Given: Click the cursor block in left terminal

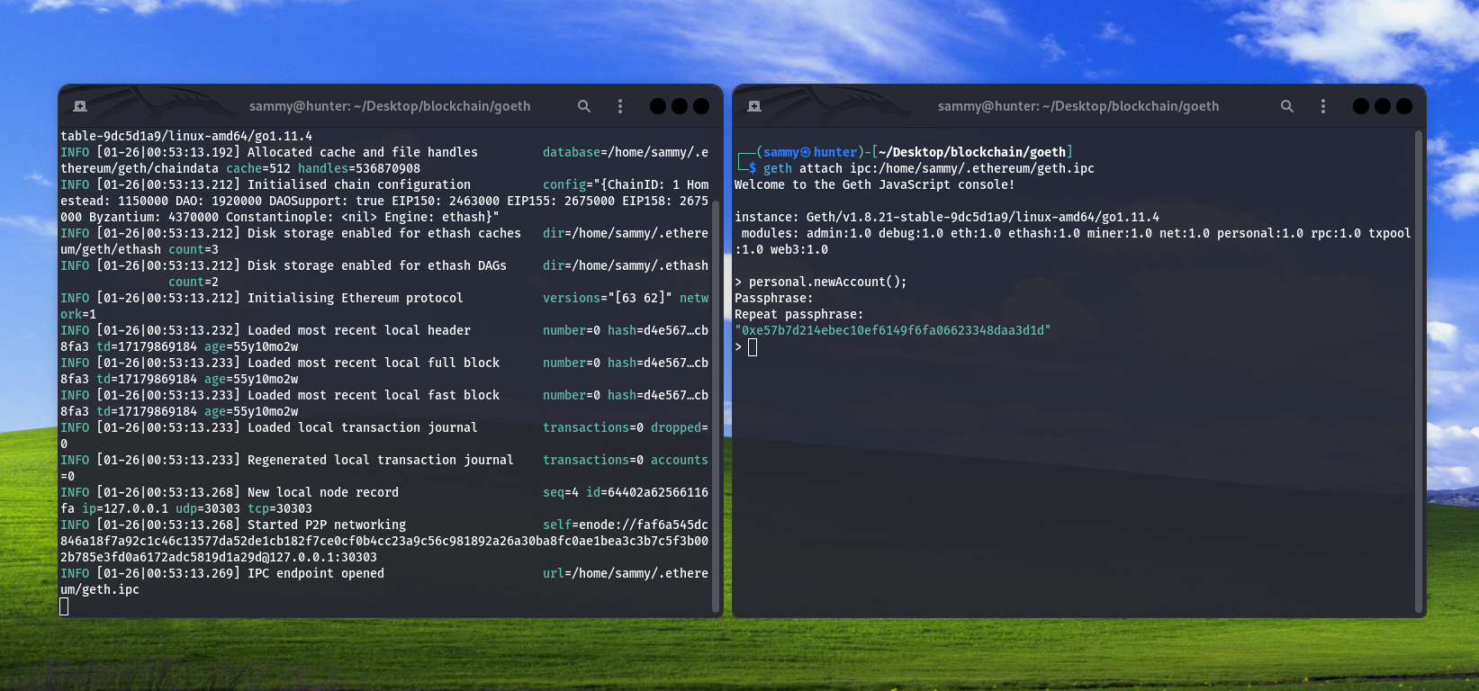Looking at the screenshot, I should (x=64, y=606).
